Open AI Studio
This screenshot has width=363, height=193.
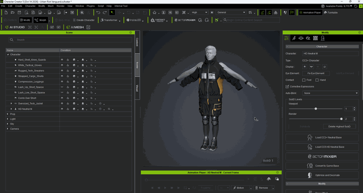click(x=15, y=27)
